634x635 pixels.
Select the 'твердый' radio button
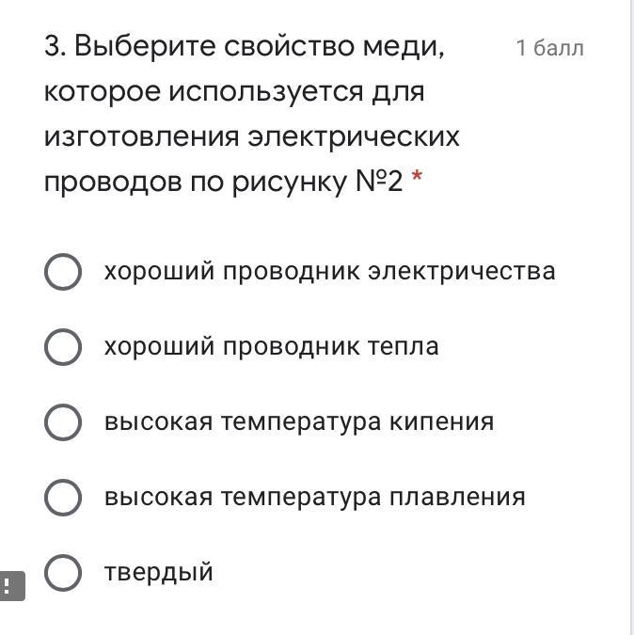click(63, 573)
